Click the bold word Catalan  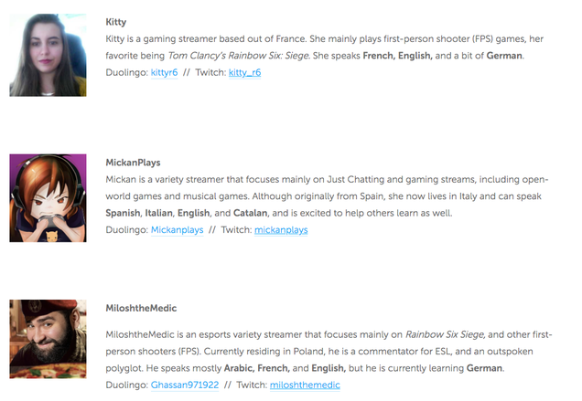[250, 213]
